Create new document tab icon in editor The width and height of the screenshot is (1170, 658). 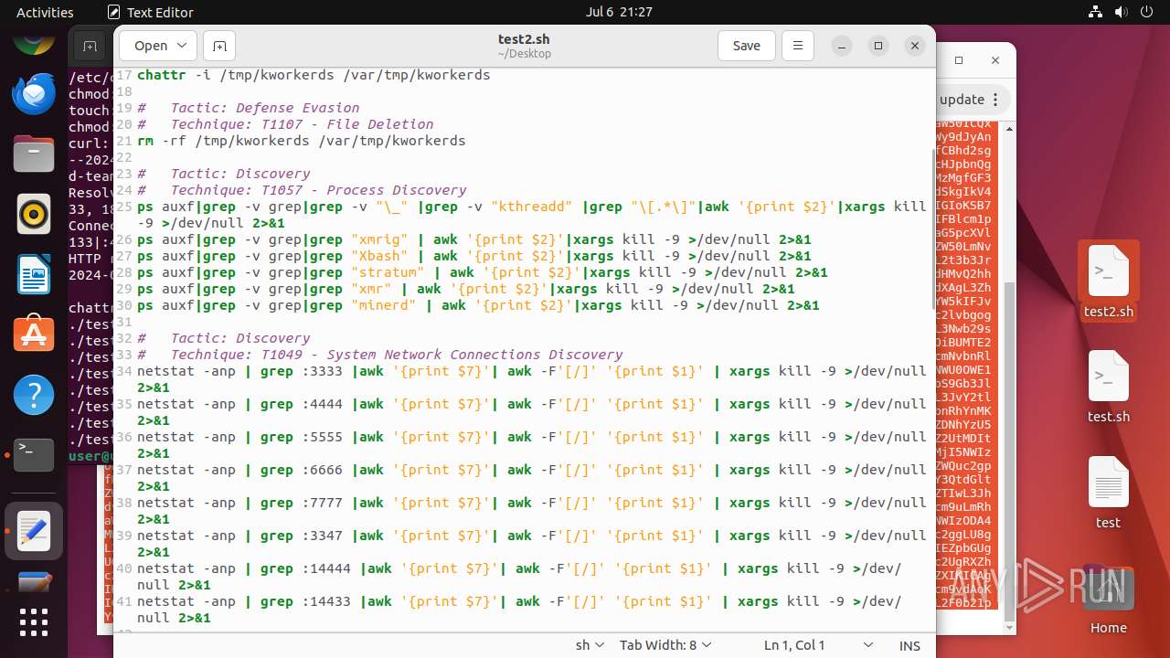tap(219, 46)
